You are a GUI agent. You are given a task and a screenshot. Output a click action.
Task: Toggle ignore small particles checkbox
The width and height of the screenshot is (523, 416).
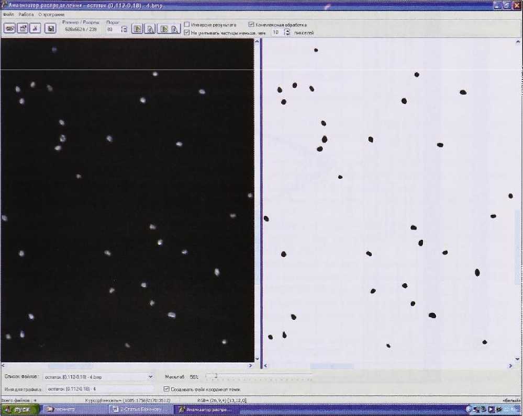[x=187, y=32]
